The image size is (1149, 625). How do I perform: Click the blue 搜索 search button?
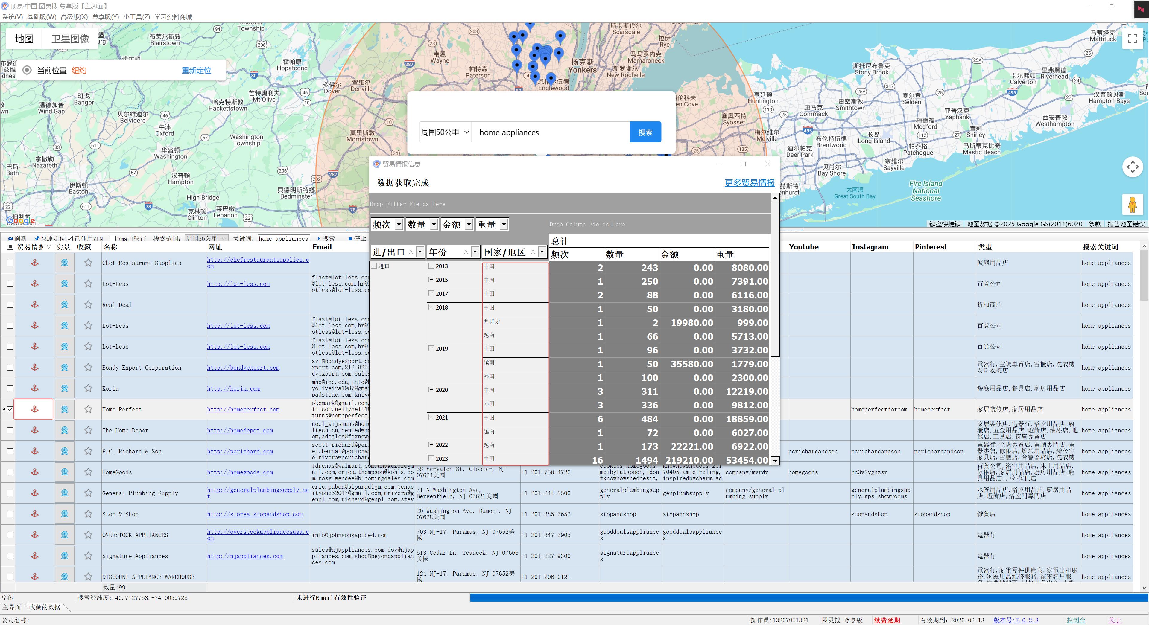click(645, 132)
